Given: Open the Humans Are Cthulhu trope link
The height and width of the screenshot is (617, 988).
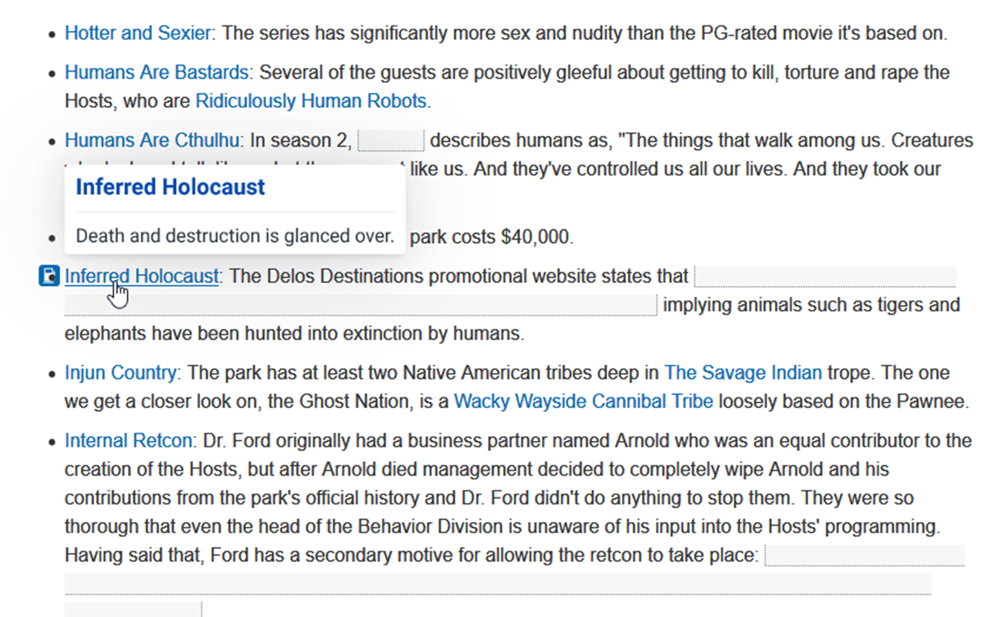Looking at the screenshot, I should pyautogui.click(x=153, y=140).
